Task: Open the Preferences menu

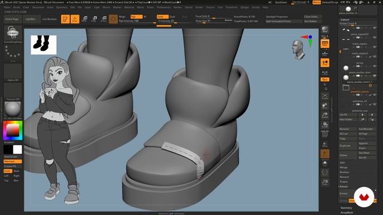Action: click(163, 7)
